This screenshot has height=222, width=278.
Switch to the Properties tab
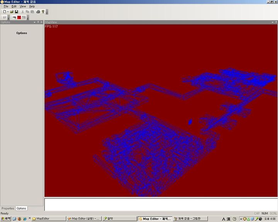(x=8, y=208)
